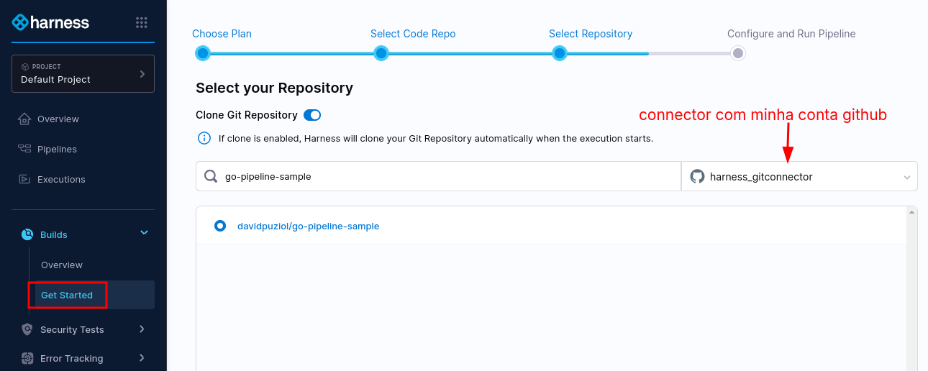Click the Pipelines icon in sidebar
The width and height of the screenshot is (928, 371).
tap(24, 149)
